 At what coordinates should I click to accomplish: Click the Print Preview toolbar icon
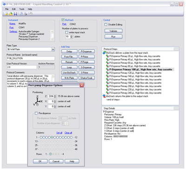[x=21, y=14]
